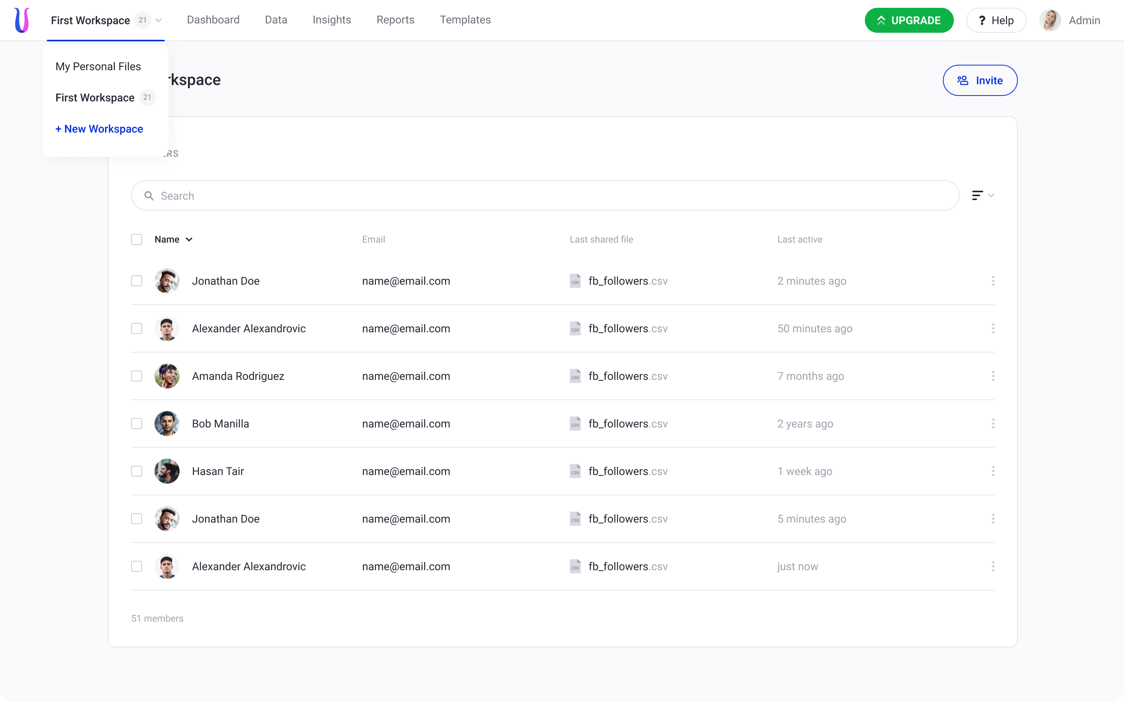The height and width of the screenshot is (702, 1124).
Task: Open three-dot menu for Hasan Tair row
Action: point(992,471)
